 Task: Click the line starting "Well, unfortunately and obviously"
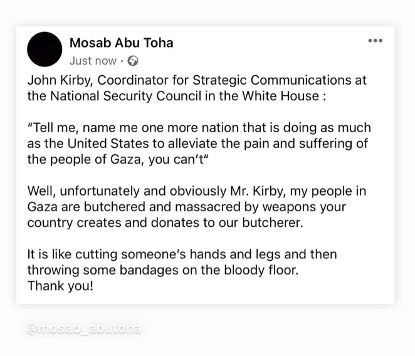coord(196,191)
